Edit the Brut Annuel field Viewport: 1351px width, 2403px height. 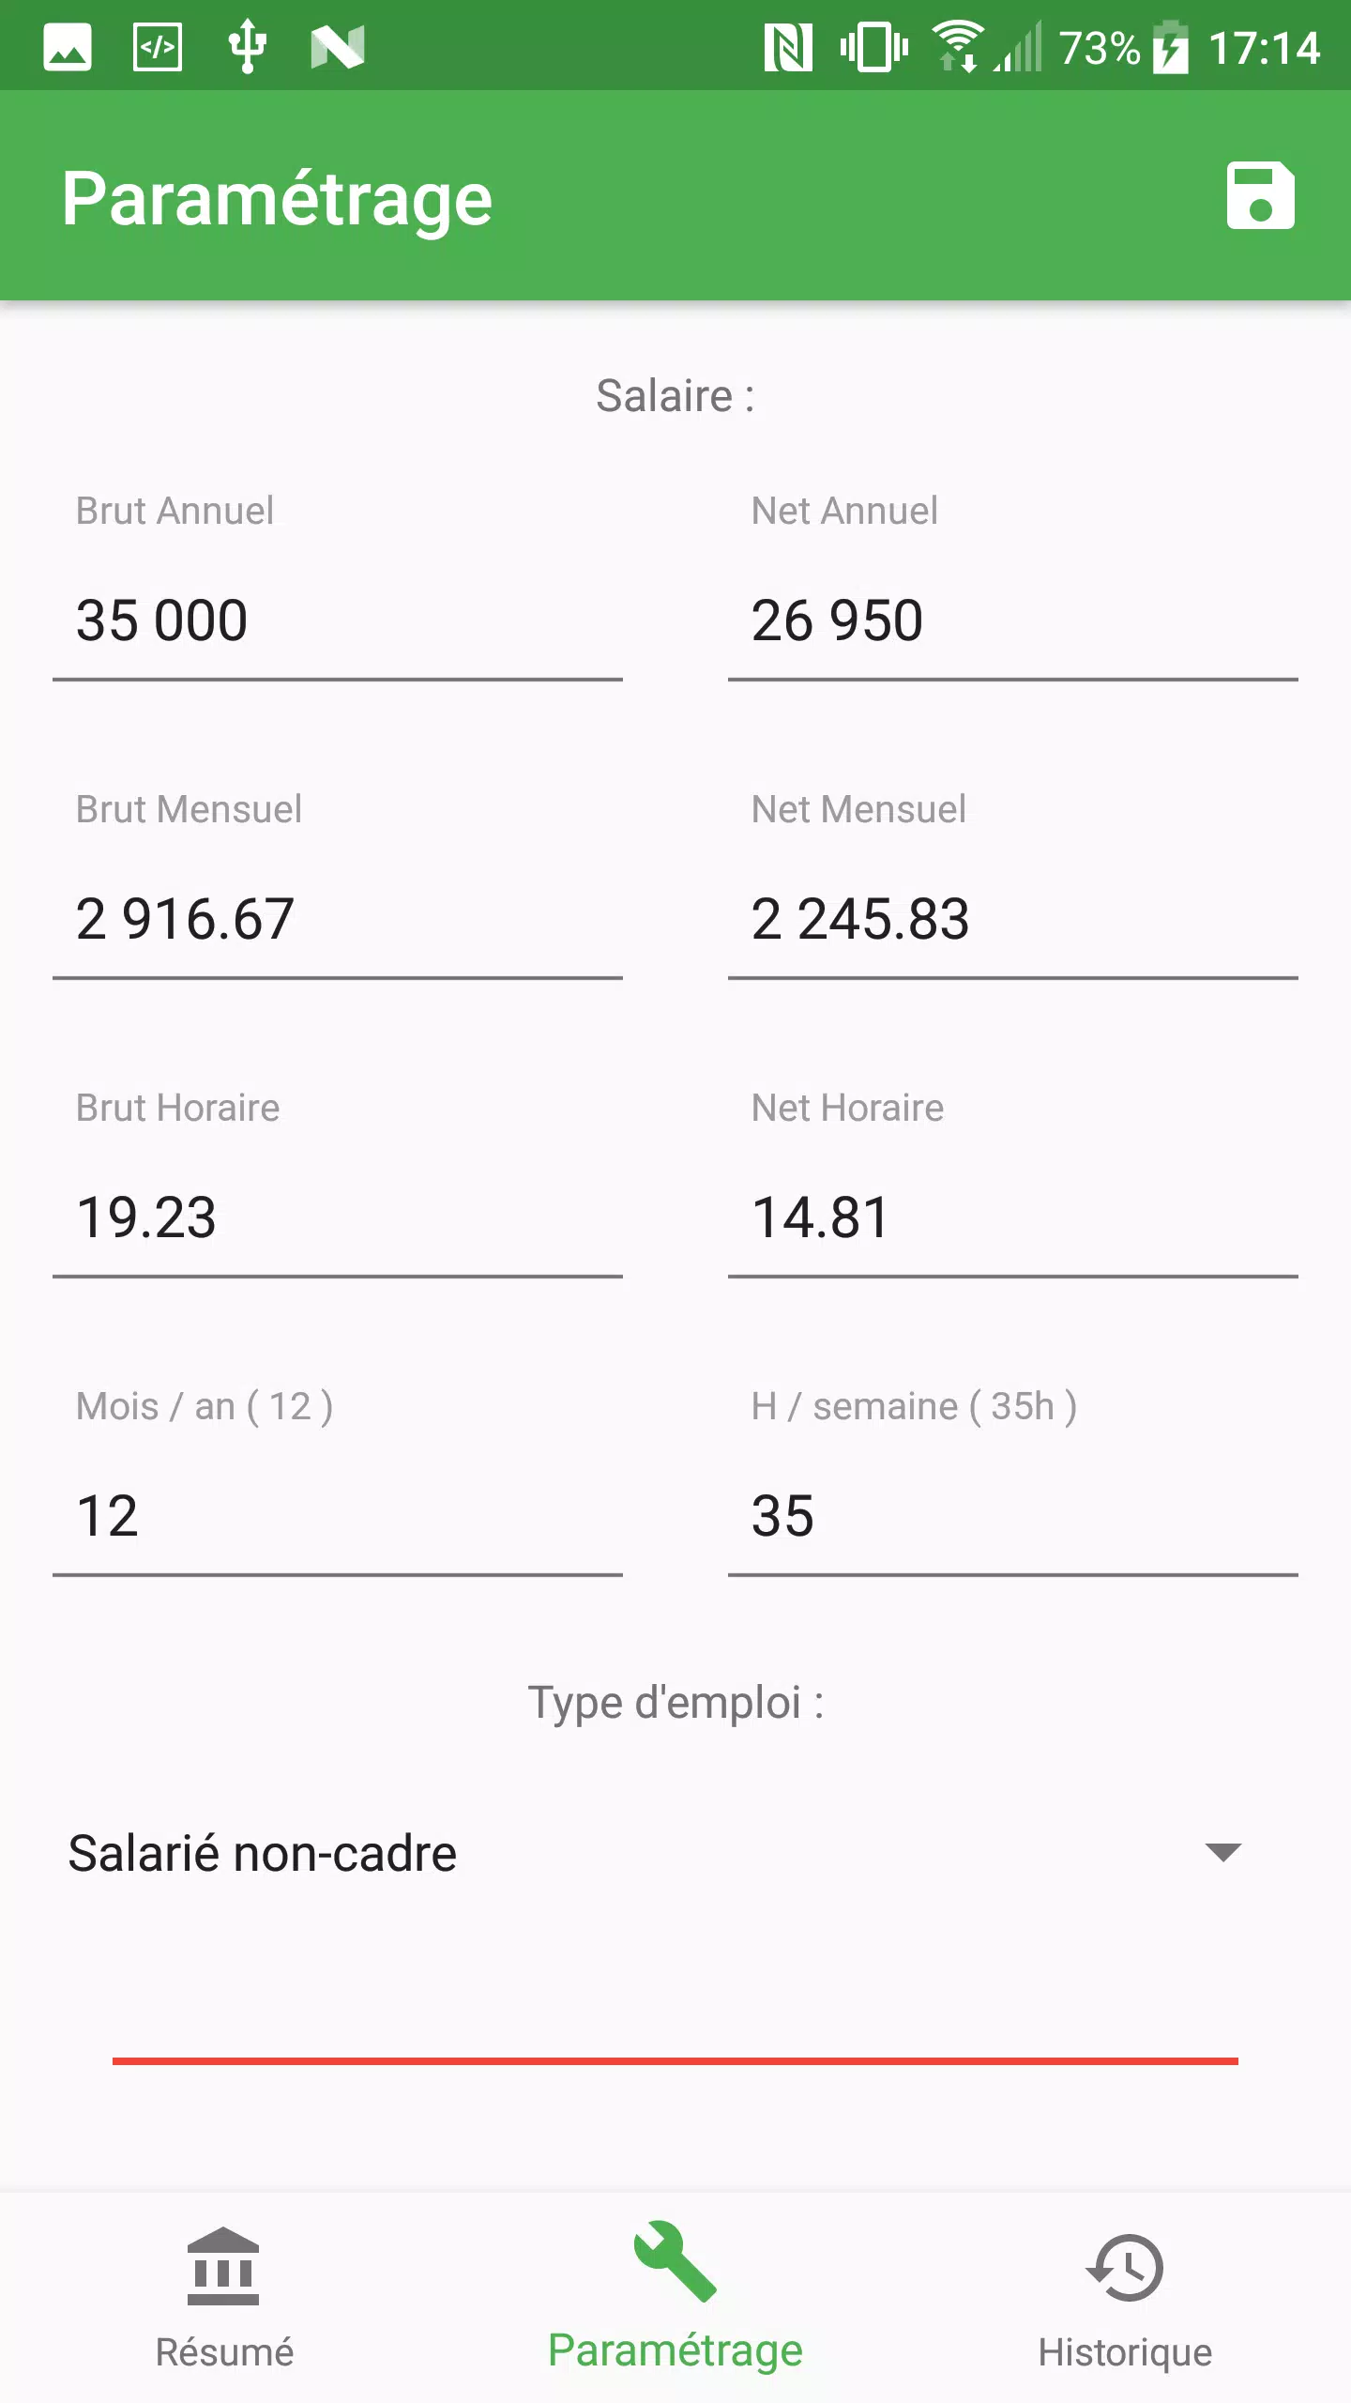pyautogui.click(x=338, y=621)
